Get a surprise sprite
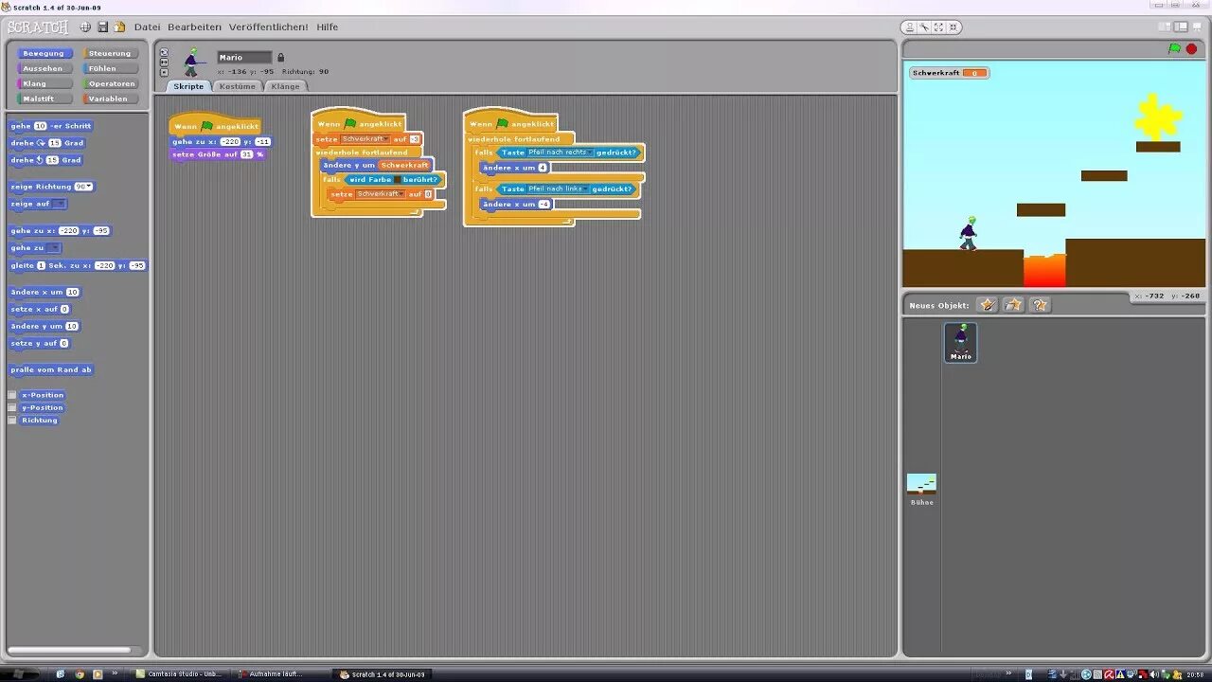 pos(1040,304)
